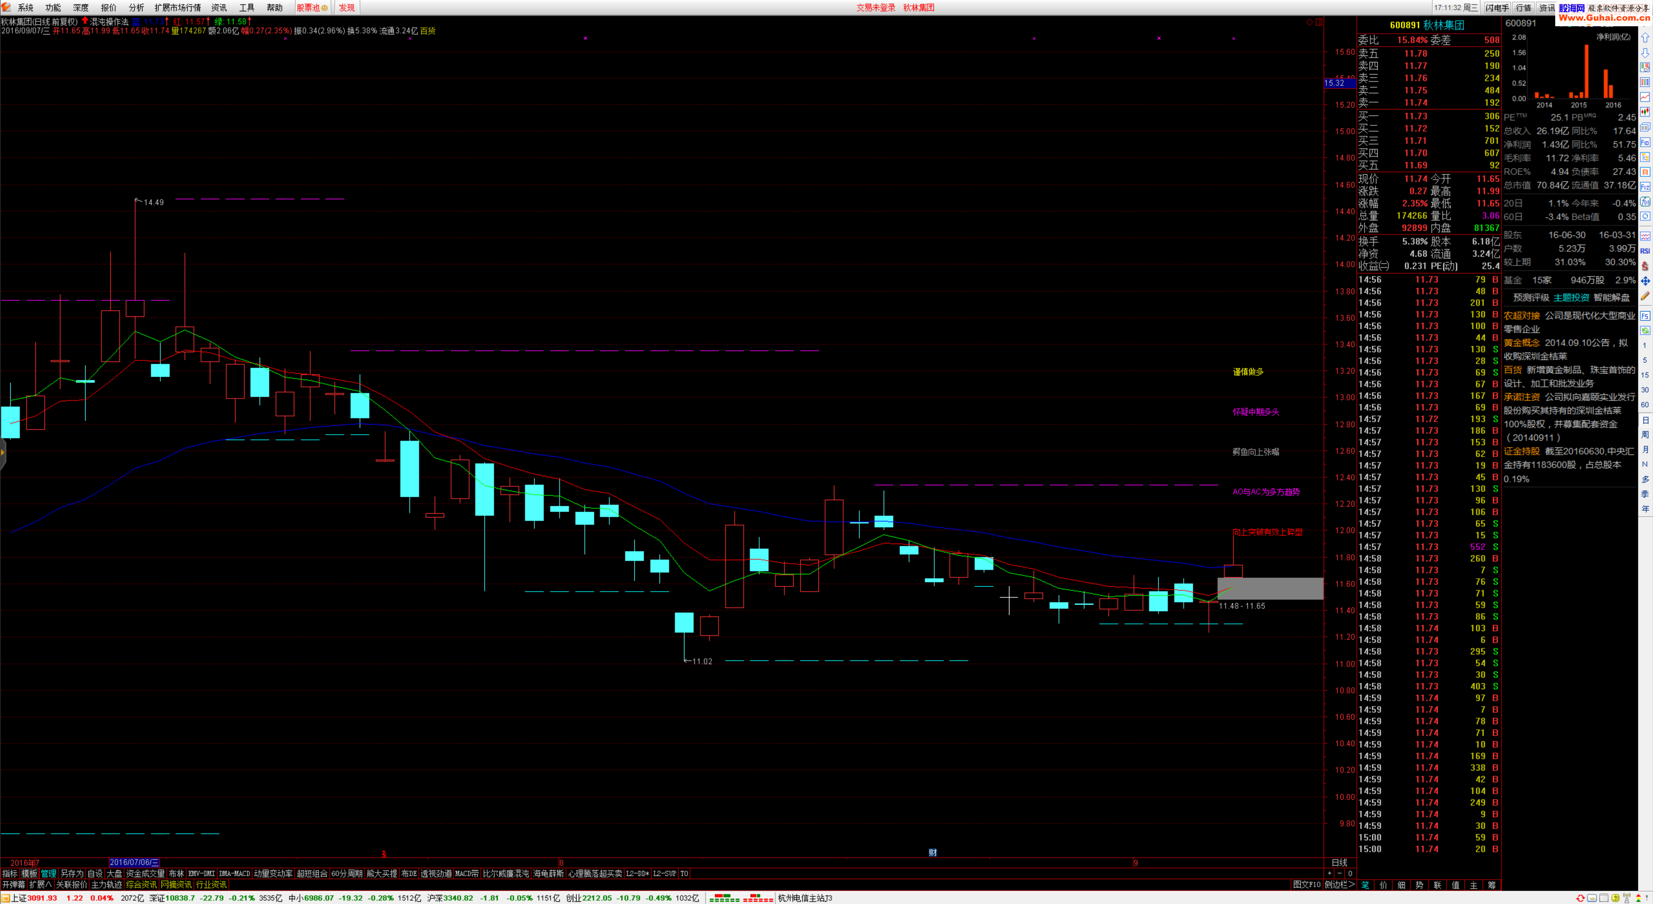Click the 2016/07/06 date marker on timeline
Screen dimensions: 1653x904
(134, 862)
